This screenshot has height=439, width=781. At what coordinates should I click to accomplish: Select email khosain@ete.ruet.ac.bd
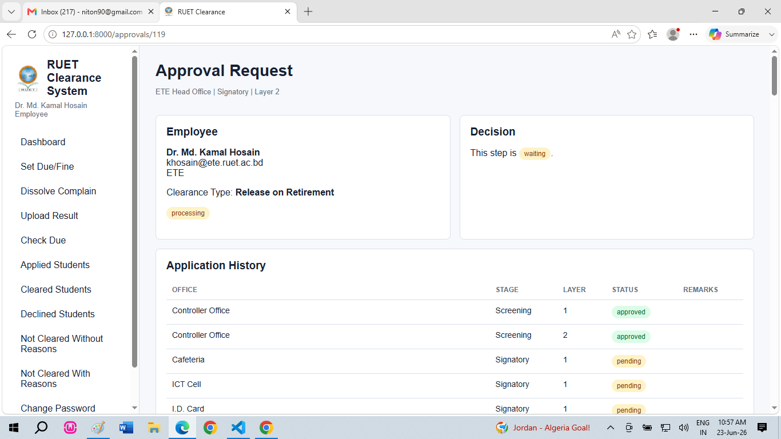(x=215, y=162)
